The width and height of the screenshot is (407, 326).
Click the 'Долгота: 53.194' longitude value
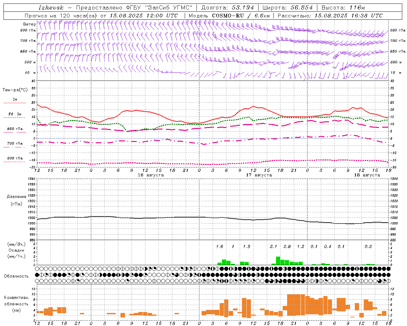pos(228,8)
